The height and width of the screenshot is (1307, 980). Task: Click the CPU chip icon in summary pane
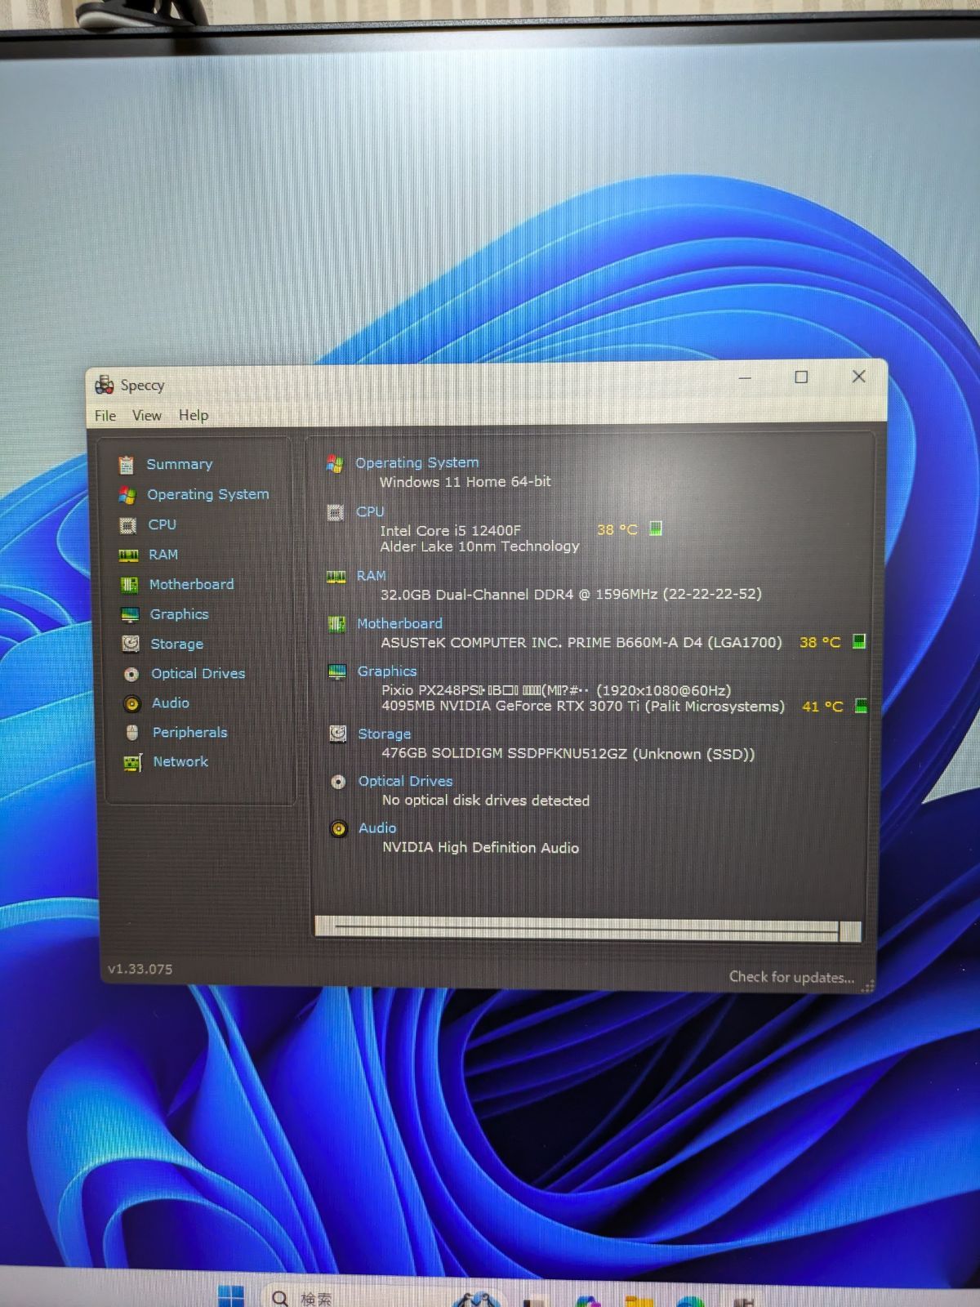coord(336,513)
